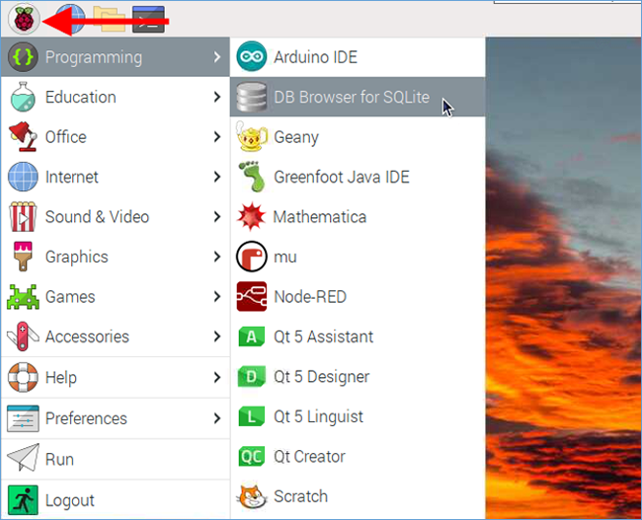Click the Mathematica red spiky icon

tap(252, 216)
